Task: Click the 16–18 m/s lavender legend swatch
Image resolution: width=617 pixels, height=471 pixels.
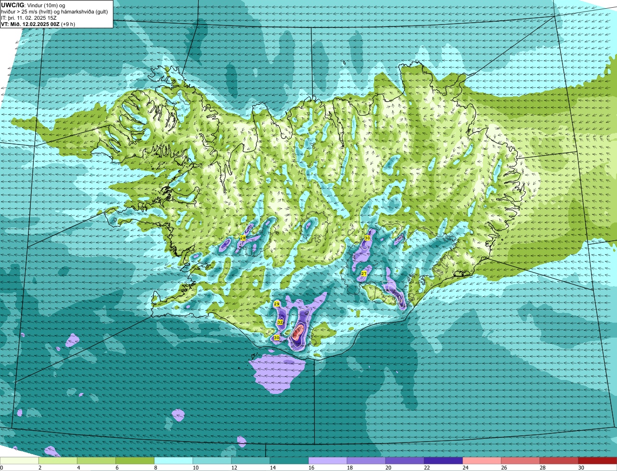Action: [328, 461]
